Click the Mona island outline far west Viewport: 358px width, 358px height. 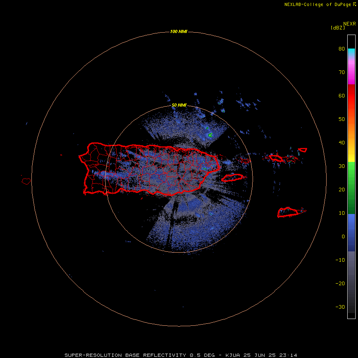pyautogui.click(x=26, y=181)
